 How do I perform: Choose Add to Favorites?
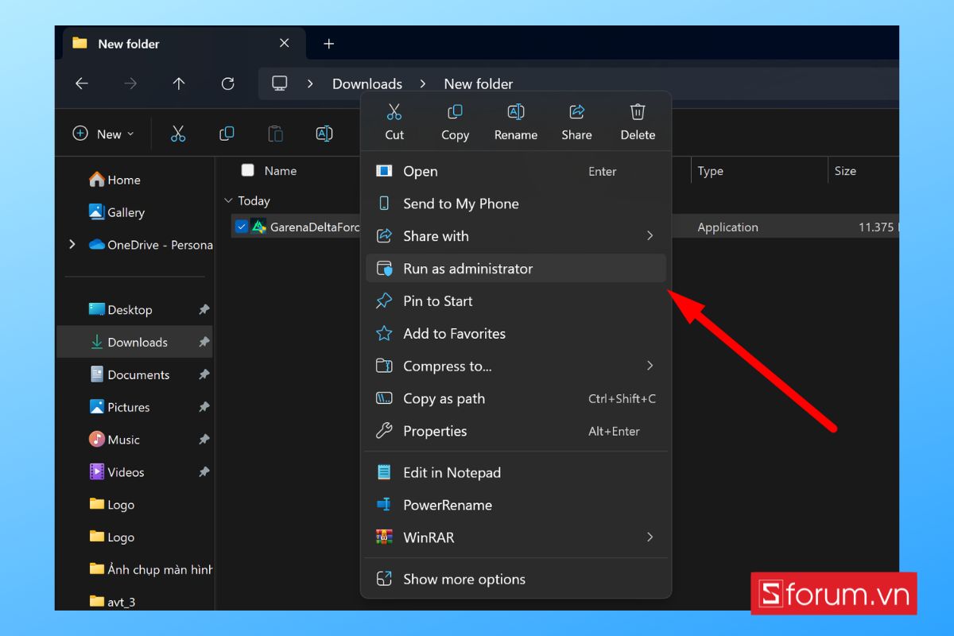click(x=516, y=334)
